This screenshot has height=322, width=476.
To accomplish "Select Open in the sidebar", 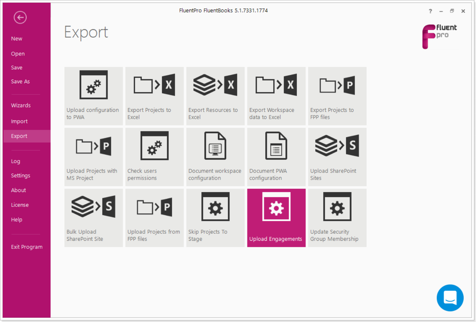I will click(x=18, y=54).
